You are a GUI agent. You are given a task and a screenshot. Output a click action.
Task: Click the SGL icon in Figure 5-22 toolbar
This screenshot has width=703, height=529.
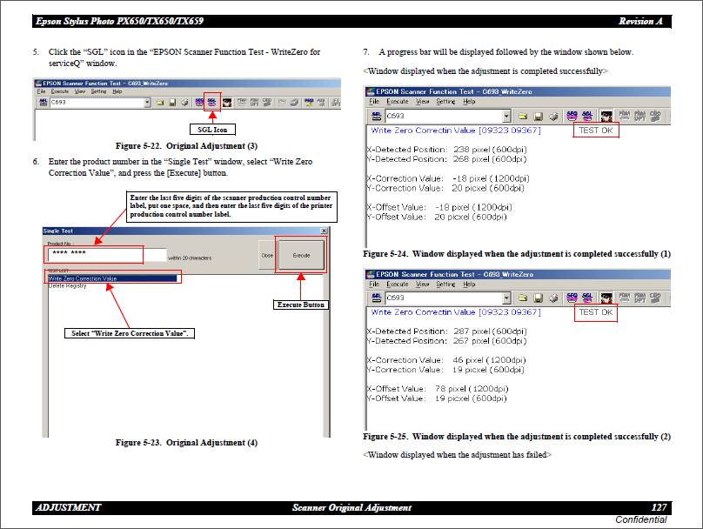211,102
